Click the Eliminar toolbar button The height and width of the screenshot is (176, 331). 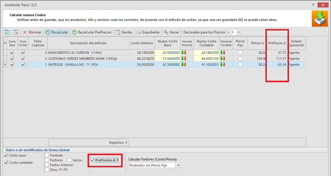(x=32, y=32)
